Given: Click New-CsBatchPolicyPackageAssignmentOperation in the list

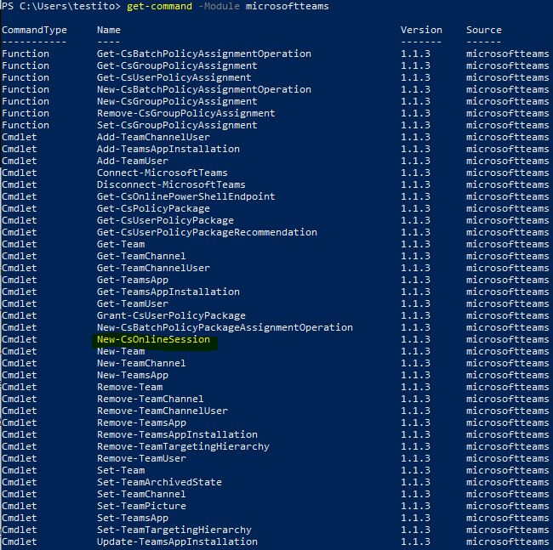Looking at the screenshot, I should pyautogui.click(x=225, y=327).
